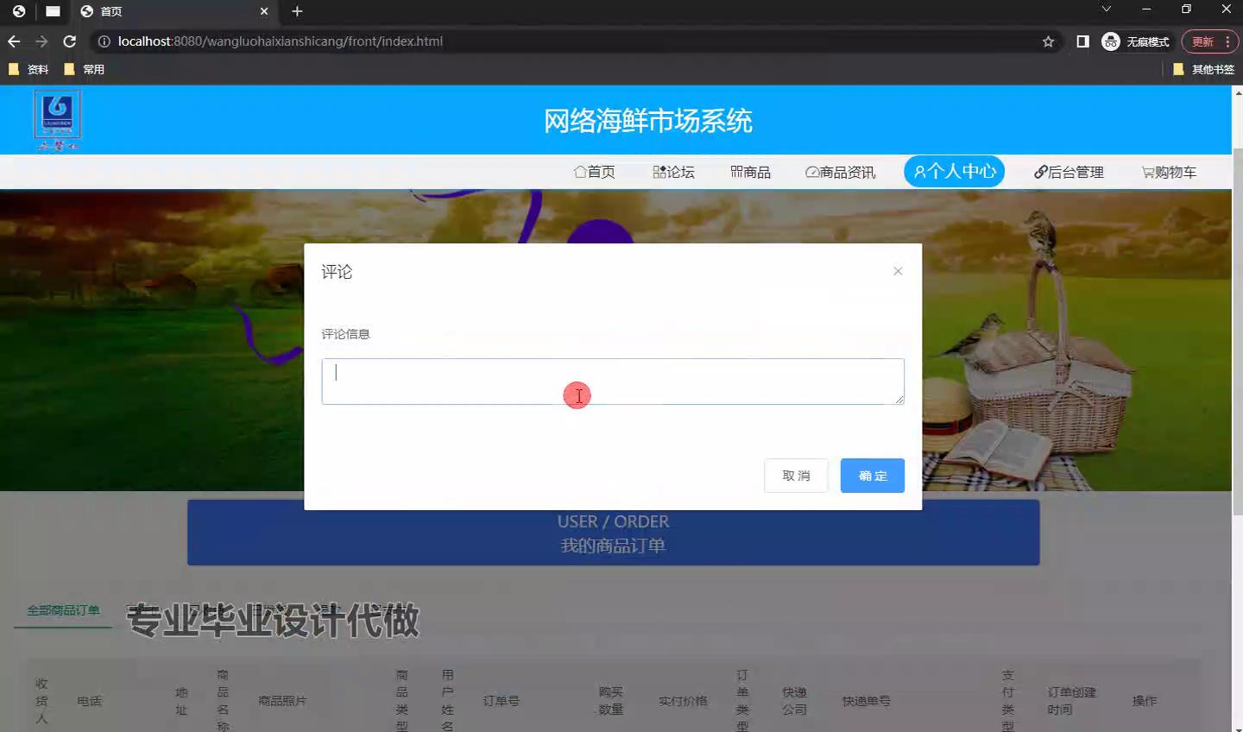Open the 购物车 shopping cart
This screenshot has height=732, width=1243.
(1169, 172)
